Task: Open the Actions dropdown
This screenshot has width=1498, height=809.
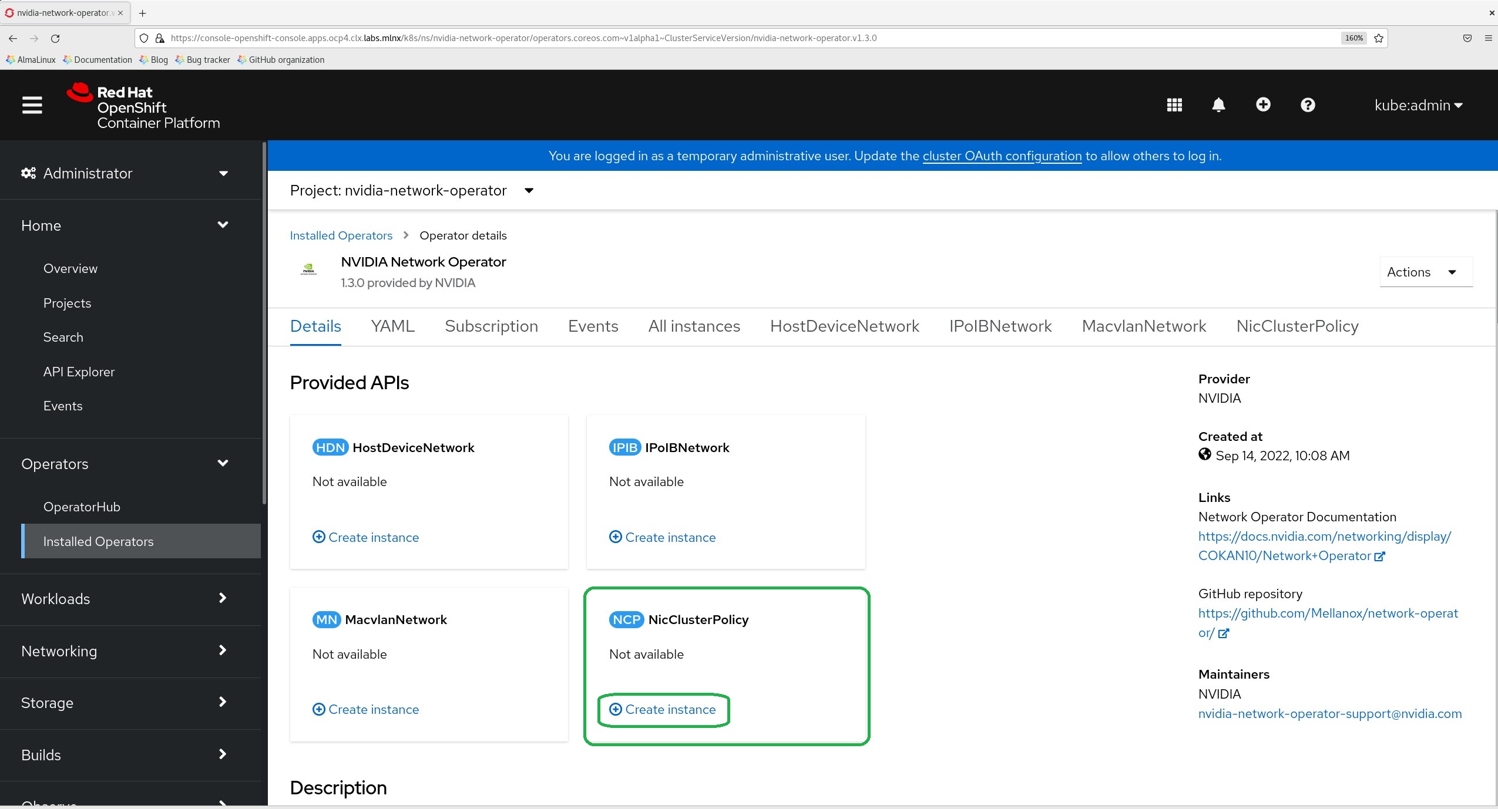Action: [x=1426, y=272]
